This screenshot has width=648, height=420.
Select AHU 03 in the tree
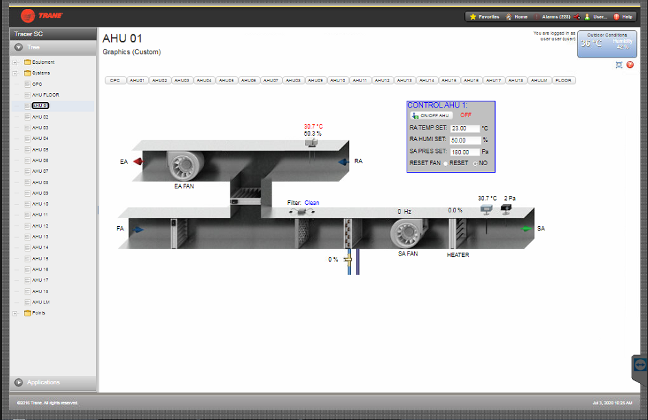pyautogui.click(x=40, y=127)
